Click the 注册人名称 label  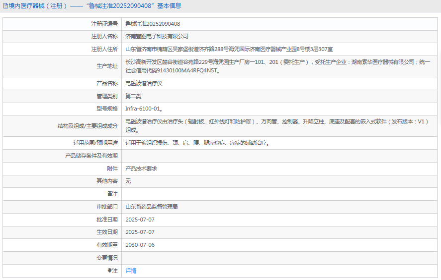coord(104,36)
